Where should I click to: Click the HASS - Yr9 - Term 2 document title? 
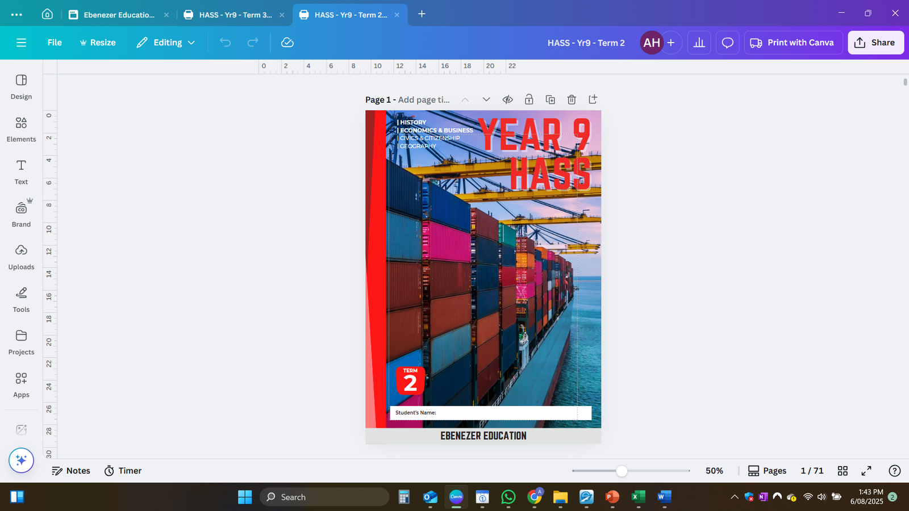click(586, 43)
